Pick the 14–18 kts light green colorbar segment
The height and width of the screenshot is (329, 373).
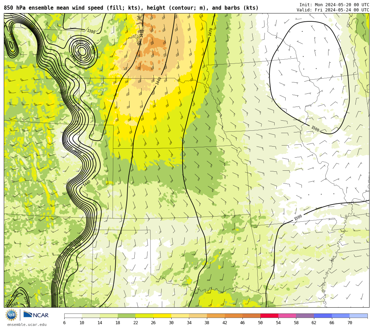click(109, 316)
